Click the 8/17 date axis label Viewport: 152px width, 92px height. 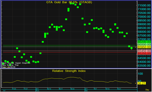pyautogui.click(x=61, y=89)
